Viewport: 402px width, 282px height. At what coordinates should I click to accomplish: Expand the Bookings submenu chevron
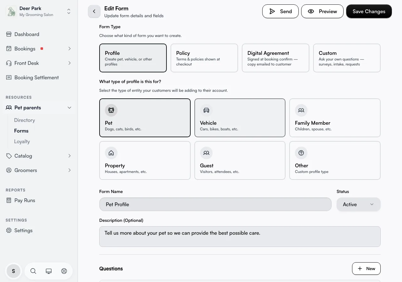pos(69,49)
